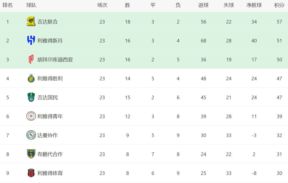Click the 排名 column header
Image resolution: width=288 pixels, height=183 pixels.
pos(8,5)
